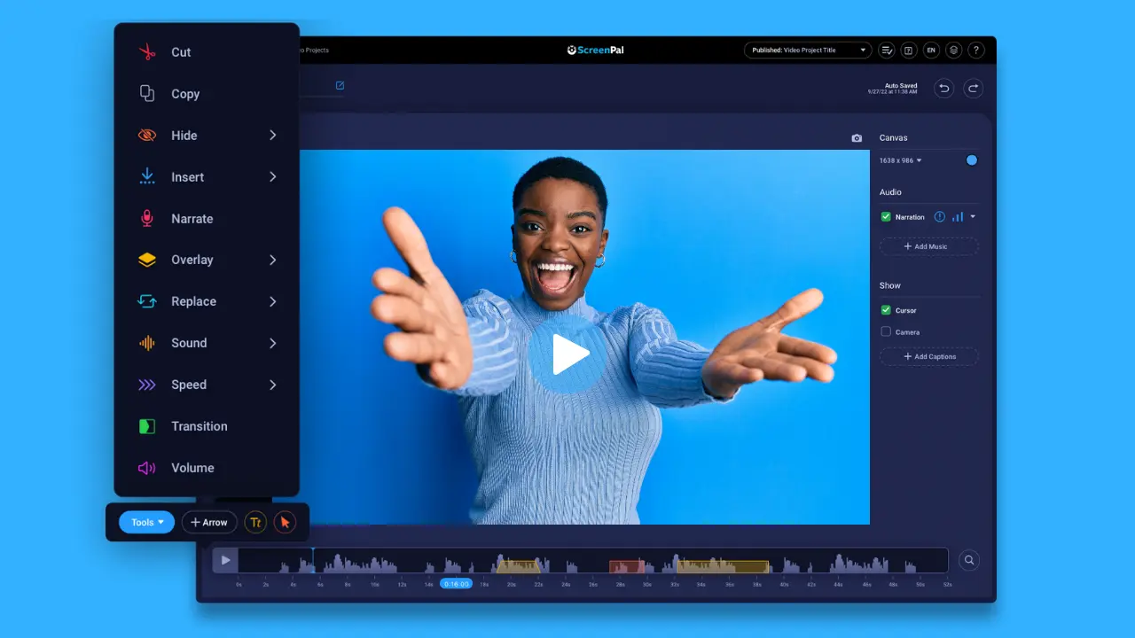Viewport: 1135px width, 638px height.
Task: Select the cursor arrow tool
Action: click(x=285, y=522)
